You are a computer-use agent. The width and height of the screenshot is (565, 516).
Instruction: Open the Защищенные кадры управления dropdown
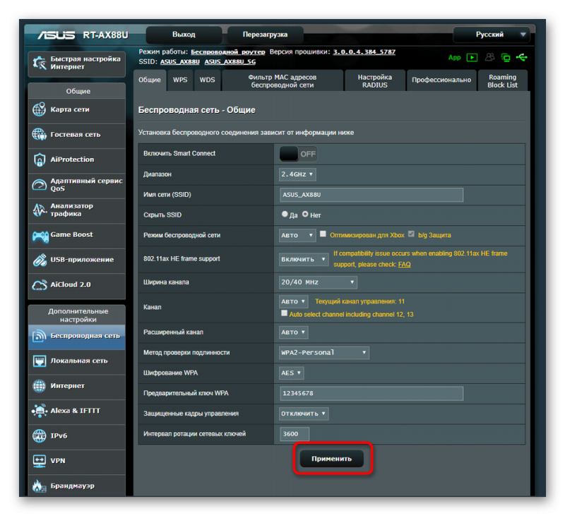point(304,414)
